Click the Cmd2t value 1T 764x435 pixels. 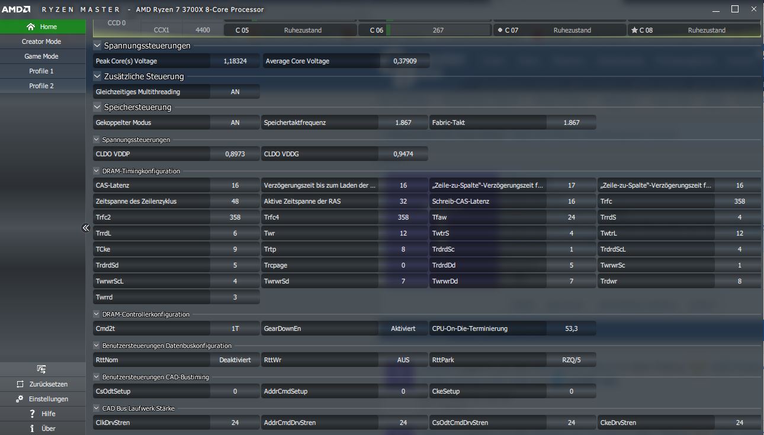[x=235, y=328]
